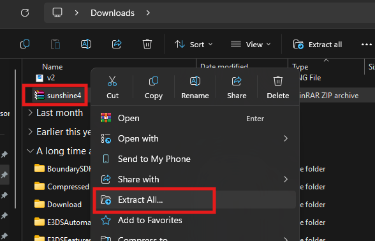Expand the chevron after Downloads in the breadcrumb
Viewport: 375px width, 241px height.
coord(148,13)
